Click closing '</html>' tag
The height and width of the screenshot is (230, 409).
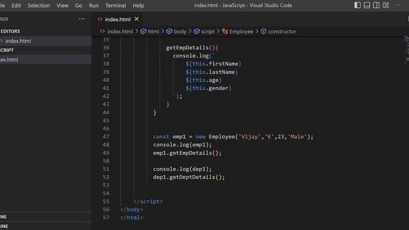click(132, 217)
